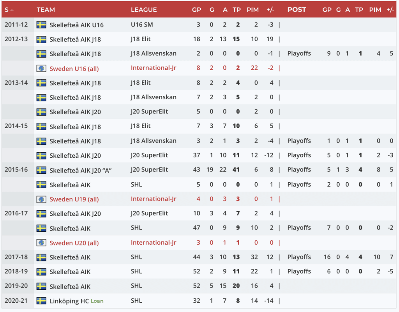Screen dimensions: 399x312
Task: Click the green Loan label
Action: tap(97, 301)
